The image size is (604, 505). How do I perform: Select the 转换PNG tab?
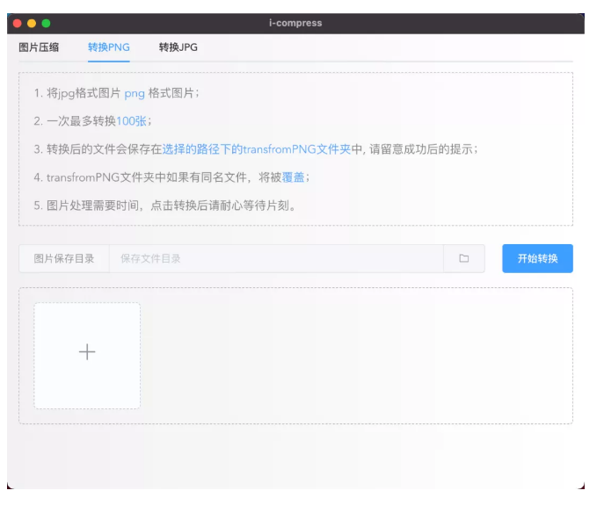(109, 47)
